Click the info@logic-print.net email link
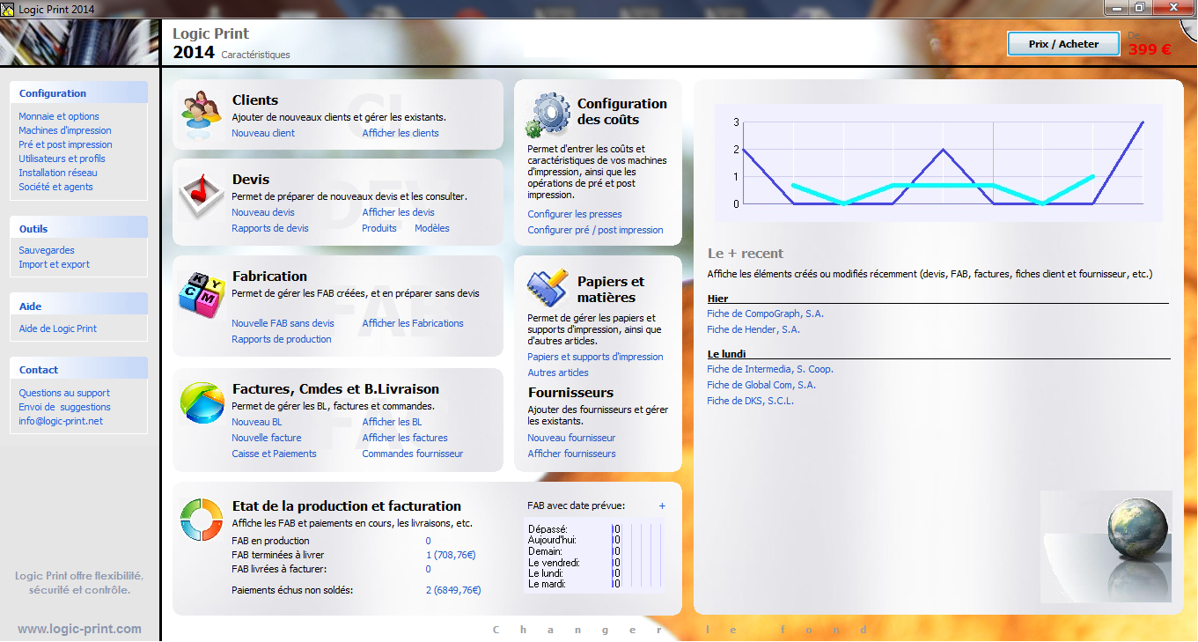The image size is (1198, 642). click(61, 421)
